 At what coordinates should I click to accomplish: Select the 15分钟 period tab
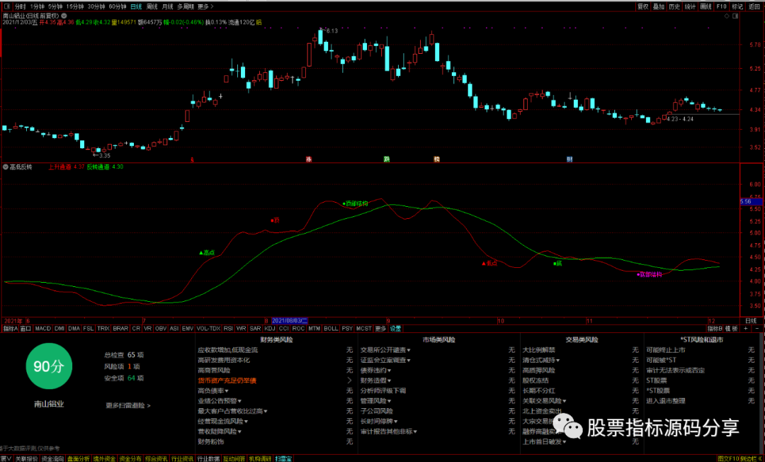[x=74, y=6]
